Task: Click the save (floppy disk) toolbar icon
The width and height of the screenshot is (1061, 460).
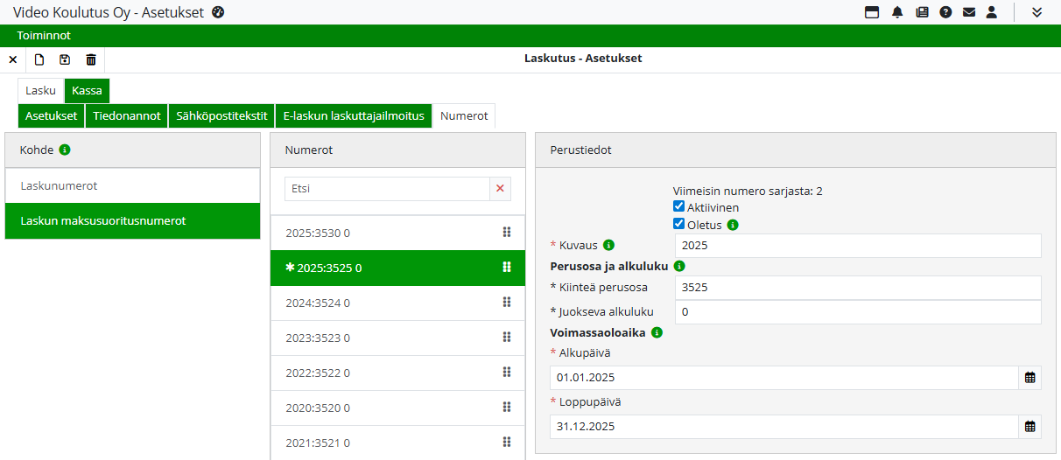Action: (65, 59)
